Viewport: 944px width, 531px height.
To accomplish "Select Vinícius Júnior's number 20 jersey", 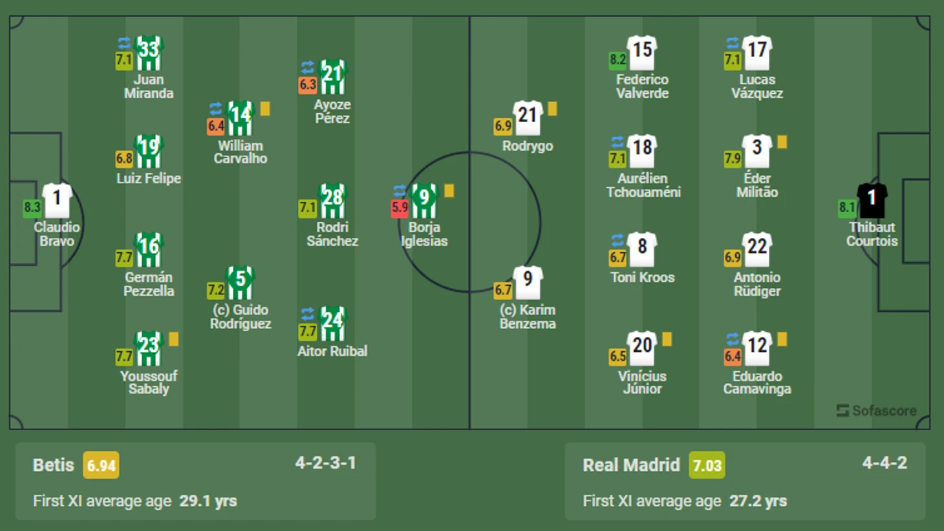I will [642, 348].
